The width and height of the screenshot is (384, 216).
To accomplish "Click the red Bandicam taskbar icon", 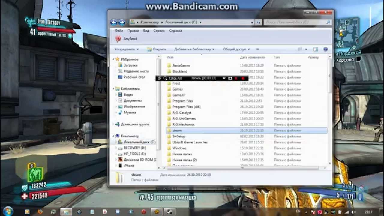I will click(x=144, y=211).
